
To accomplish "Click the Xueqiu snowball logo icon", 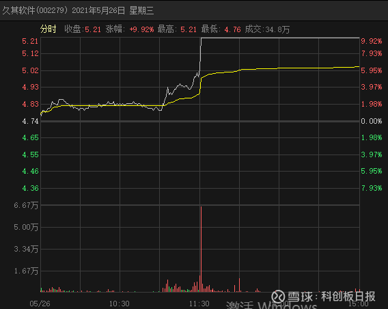I will click(278, 297).
